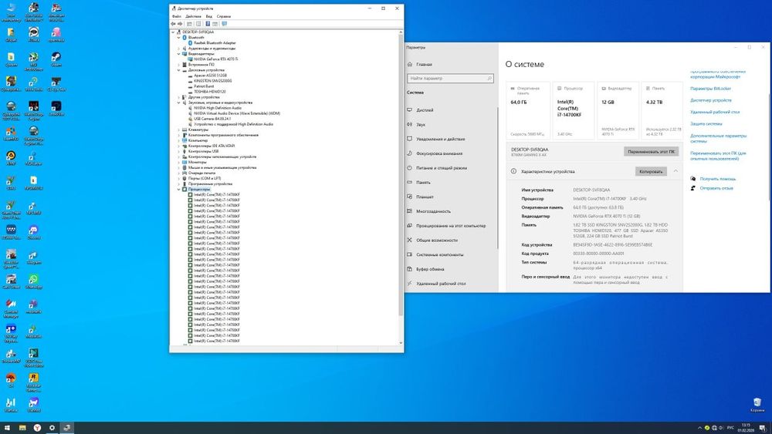The width and height of the screenshot is (772, 434).
Task: Select the KINGSTON SNV2S2000G disk drive
Action: pos(213,80)
